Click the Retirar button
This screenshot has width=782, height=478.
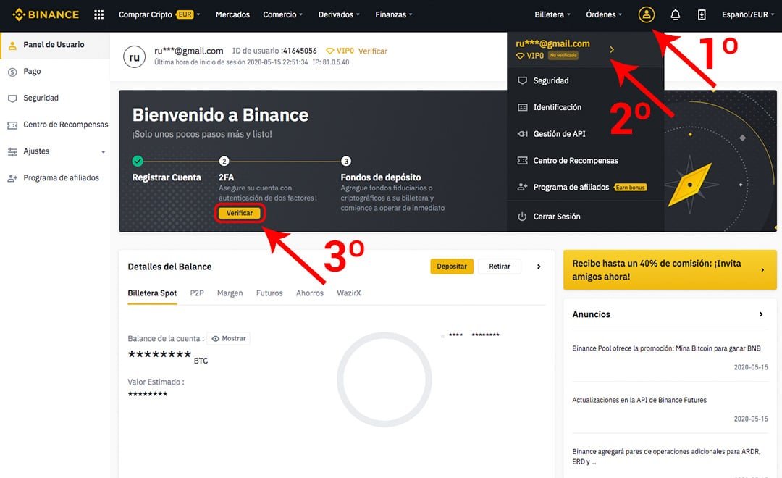499,267
